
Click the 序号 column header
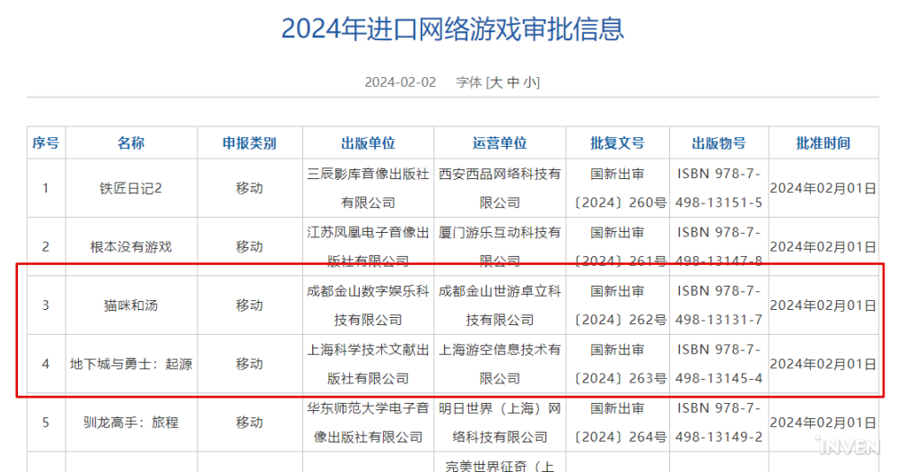tap(46, 143)
